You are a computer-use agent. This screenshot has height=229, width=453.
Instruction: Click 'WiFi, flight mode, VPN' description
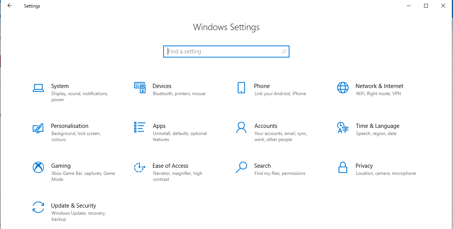[x=379, y=94]
